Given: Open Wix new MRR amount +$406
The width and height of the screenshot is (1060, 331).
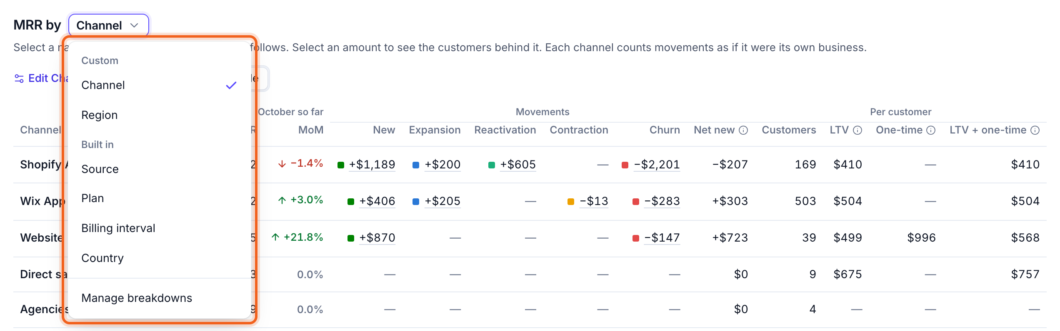Looking at the screenshot, I should (x=377, y=201).
